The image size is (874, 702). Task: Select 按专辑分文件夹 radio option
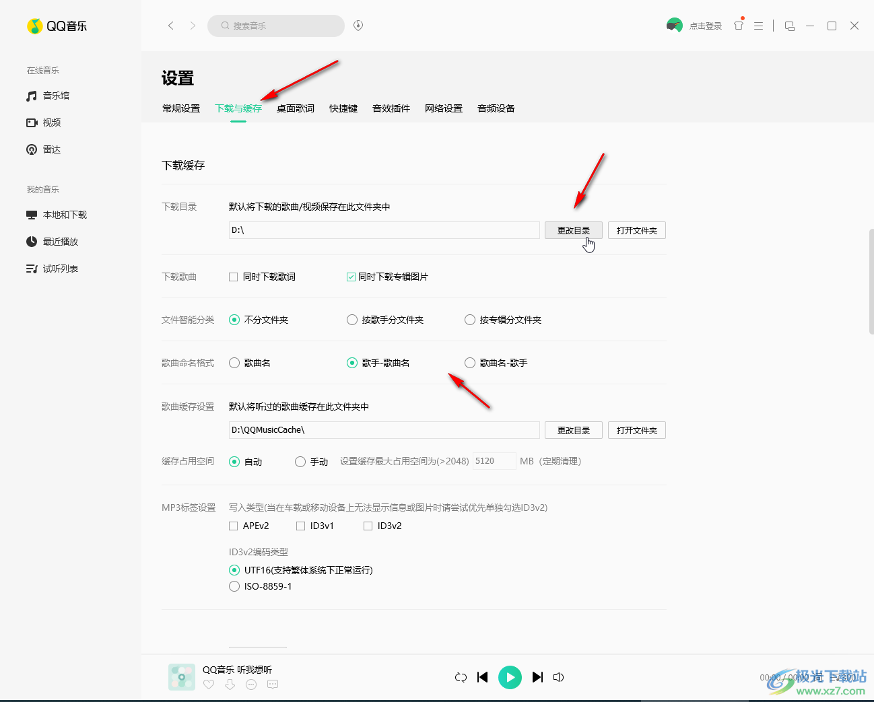click(470, 320)
